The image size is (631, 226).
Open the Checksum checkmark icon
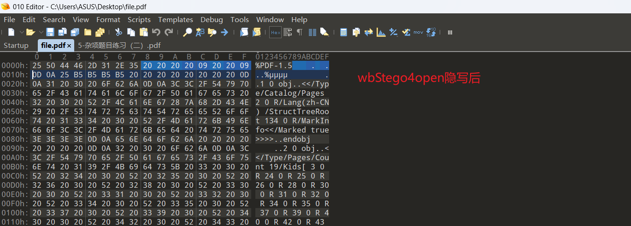[x=406, y=32]
